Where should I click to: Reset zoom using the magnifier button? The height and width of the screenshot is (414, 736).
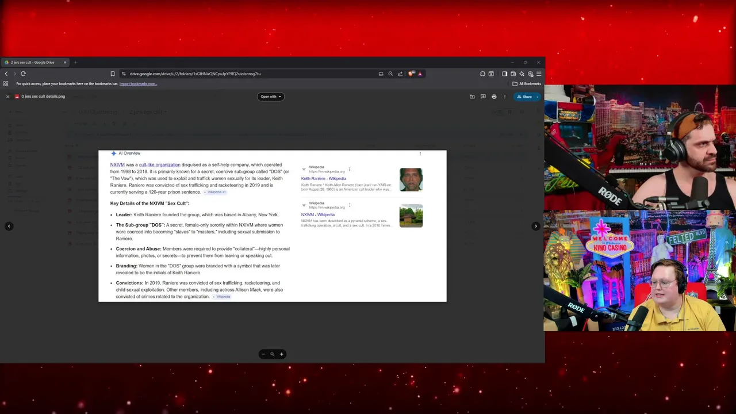coord(272,354)
